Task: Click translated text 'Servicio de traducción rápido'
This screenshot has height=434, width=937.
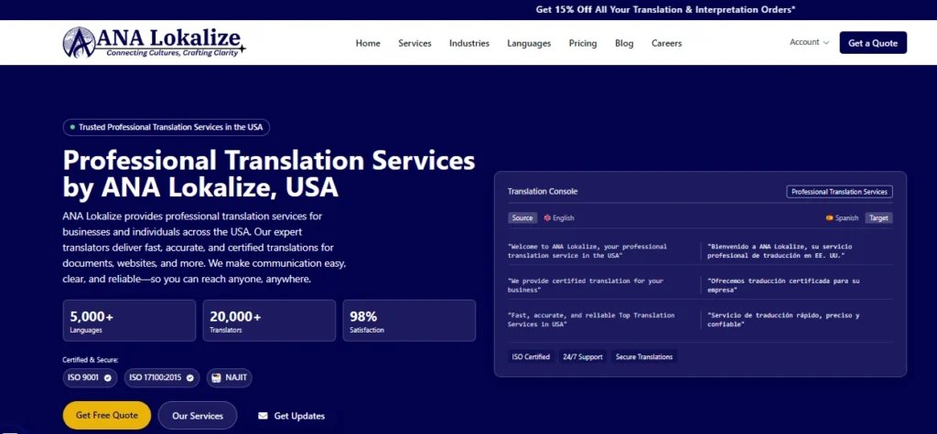Action: [x=783, y=320]
